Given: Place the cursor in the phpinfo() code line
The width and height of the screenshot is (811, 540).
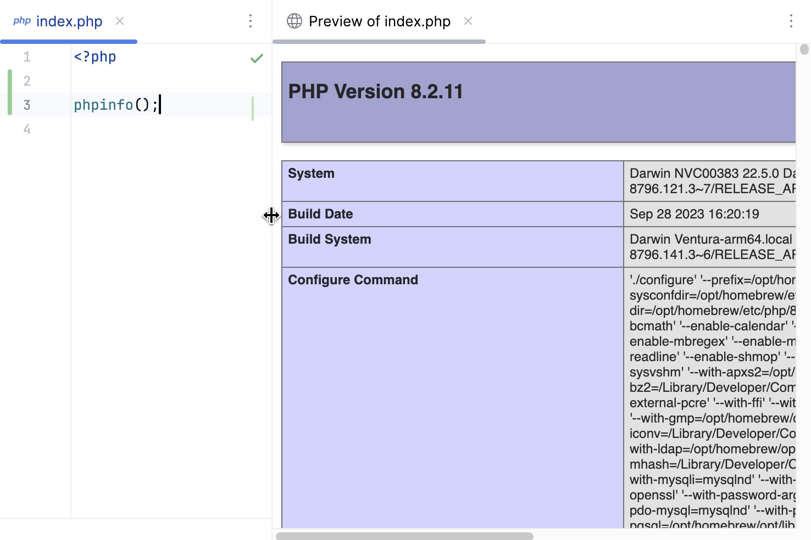Looking at the screenshot, I should point(115,105).
